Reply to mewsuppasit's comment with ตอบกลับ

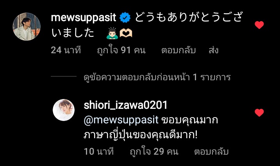178,51
